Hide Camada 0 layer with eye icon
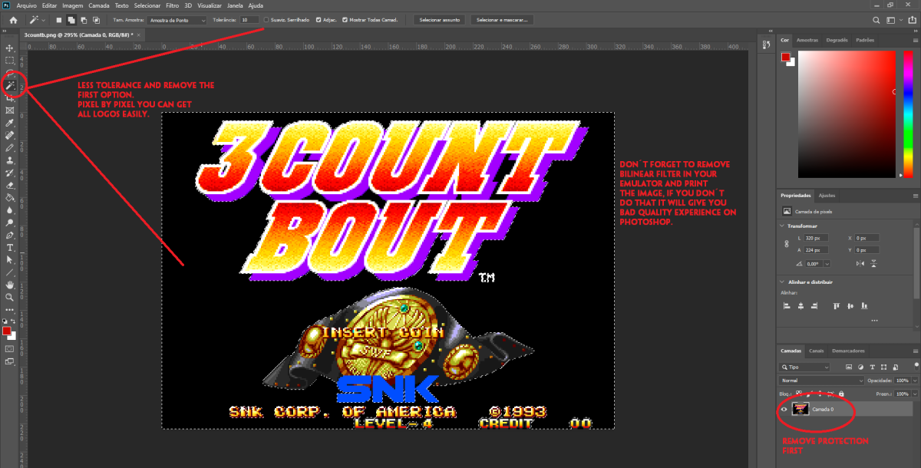This screenshot has width=921, height=468. 784,410
